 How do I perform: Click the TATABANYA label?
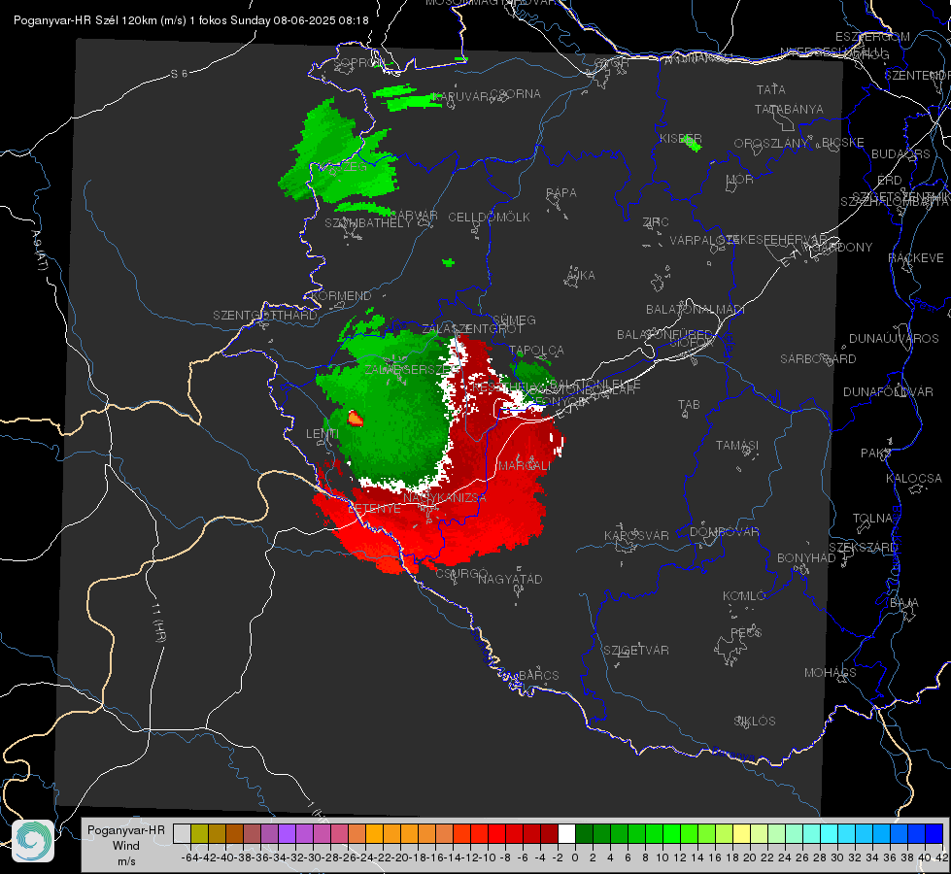(789, 110)
